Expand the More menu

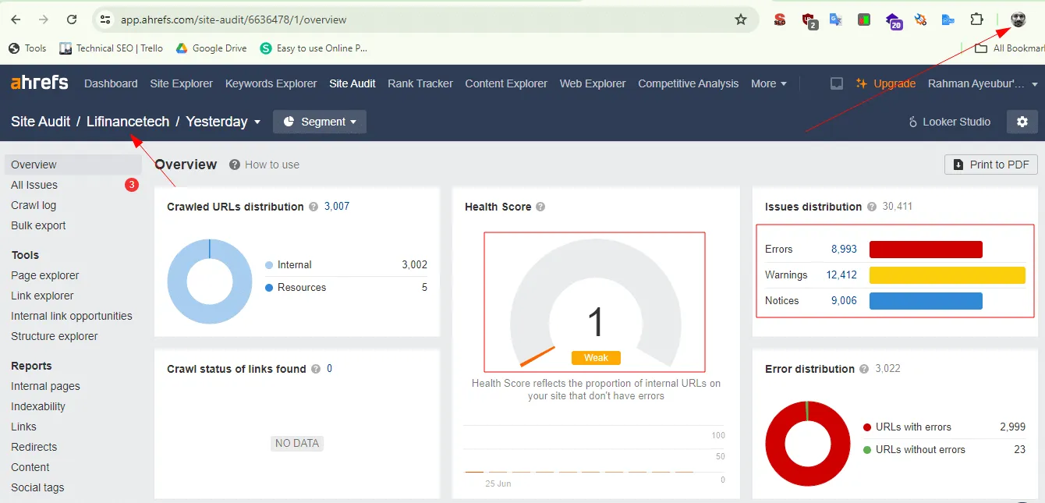pos(769,83)
